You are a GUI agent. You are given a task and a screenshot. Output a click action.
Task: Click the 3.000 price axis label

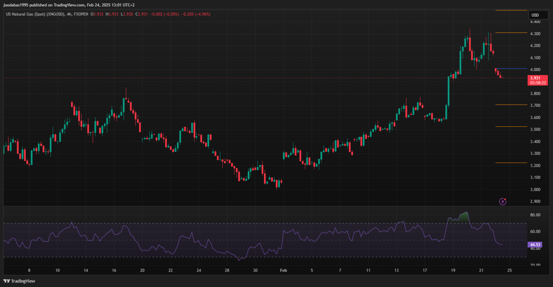coord(535,189)
